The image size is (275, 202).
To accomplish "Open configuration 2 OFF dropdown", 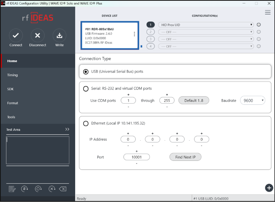I will pyautogui.click(x=206, y=32).
